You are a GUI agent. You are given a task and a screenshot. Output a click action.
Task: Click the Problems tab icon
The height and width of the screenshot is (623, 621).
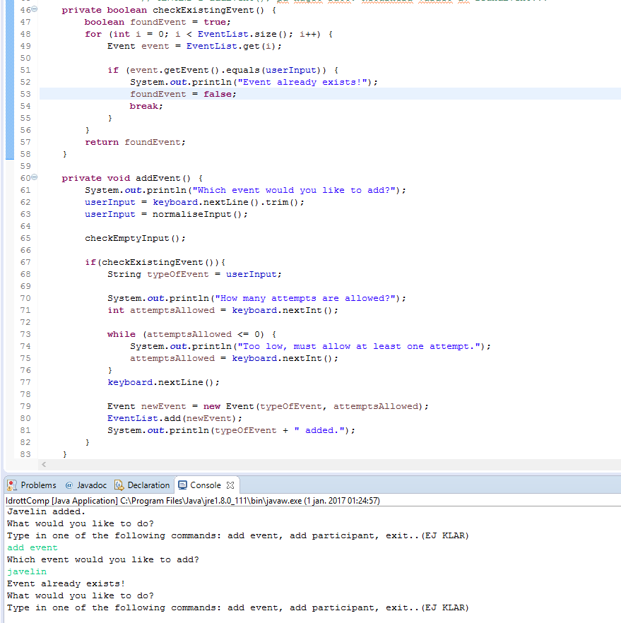(x=12, y=485)
